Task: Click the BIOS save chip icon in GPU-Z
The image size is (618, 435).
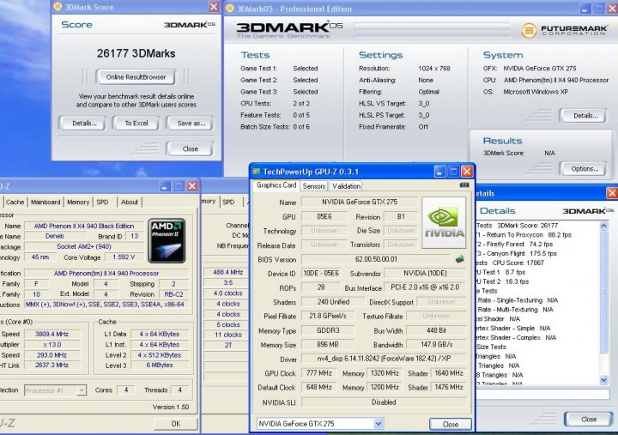Action: (459, 259)
